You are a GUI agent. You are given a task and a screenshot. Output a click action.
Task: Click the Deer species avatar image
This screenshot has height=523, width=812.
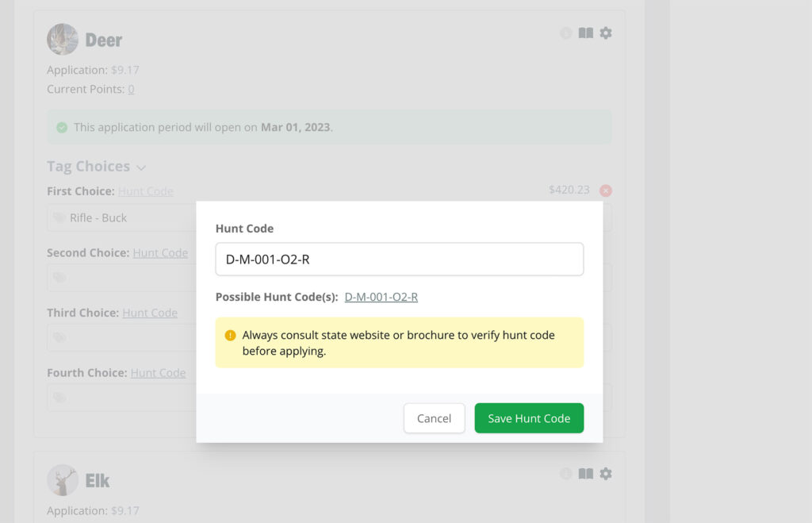(x=63, y=40)
